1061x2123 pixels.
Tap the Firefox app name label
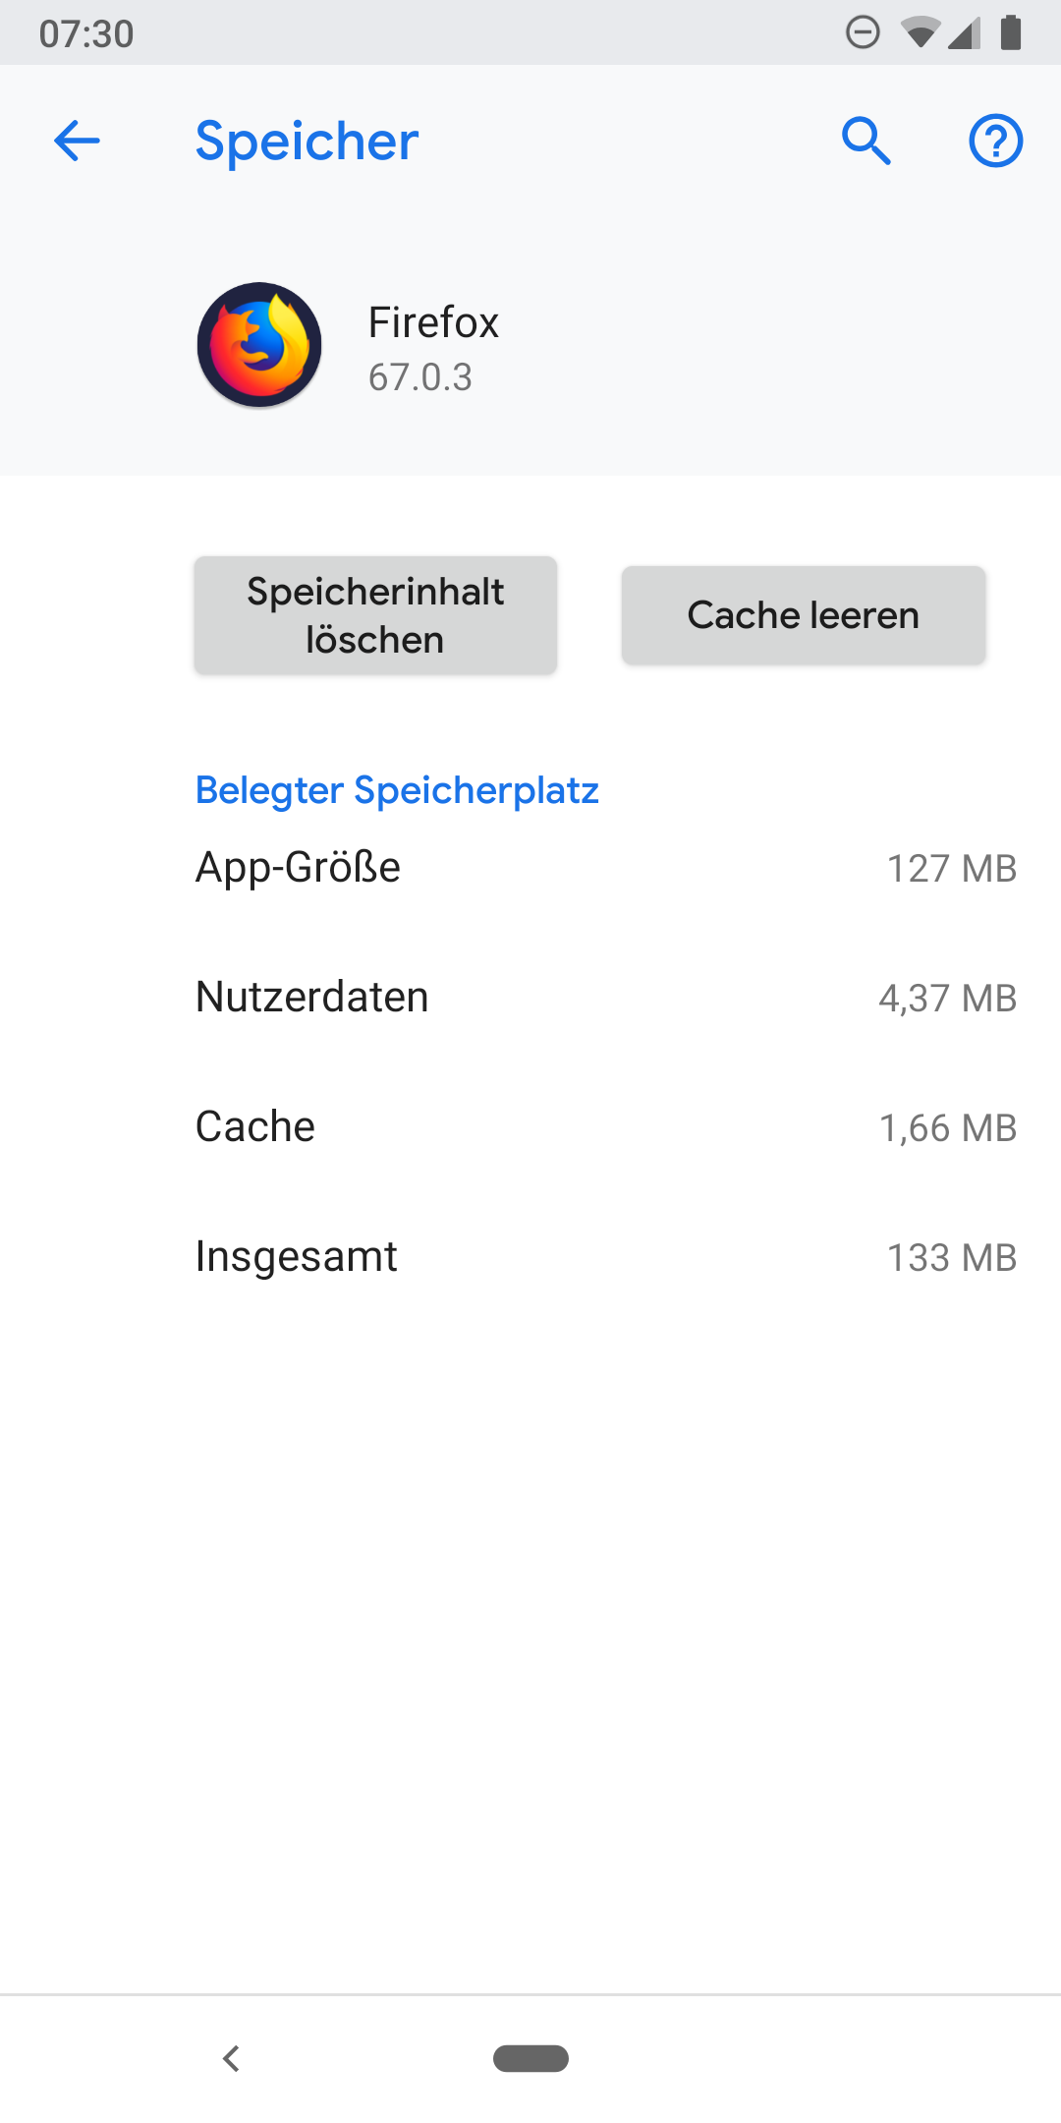(433, 322)
